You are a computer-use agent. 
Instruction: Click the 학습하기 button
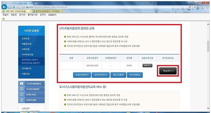(x=168, y=71)
